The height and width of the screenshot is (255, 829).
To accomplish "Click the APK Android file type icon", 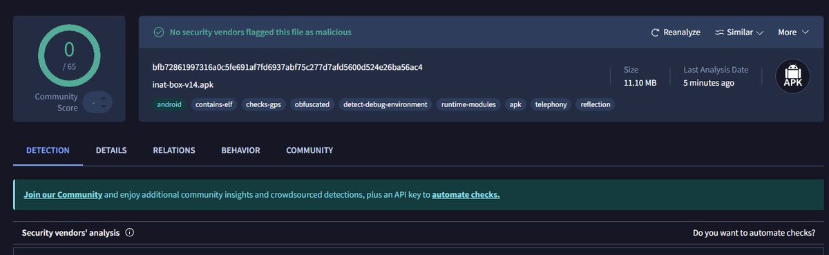I will 792,76.
